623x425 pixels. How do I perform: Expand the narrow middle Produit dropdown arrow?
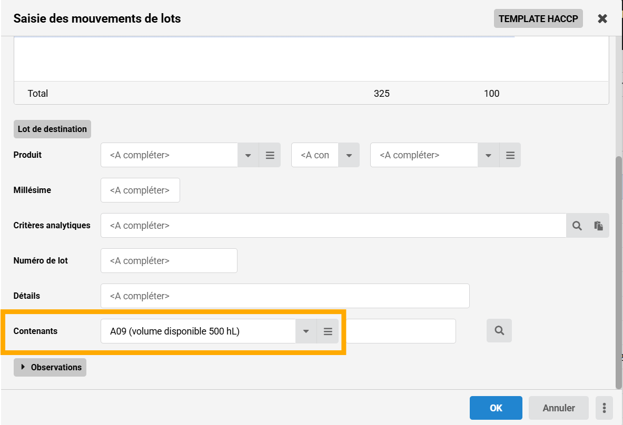click(x=349, y=155)
